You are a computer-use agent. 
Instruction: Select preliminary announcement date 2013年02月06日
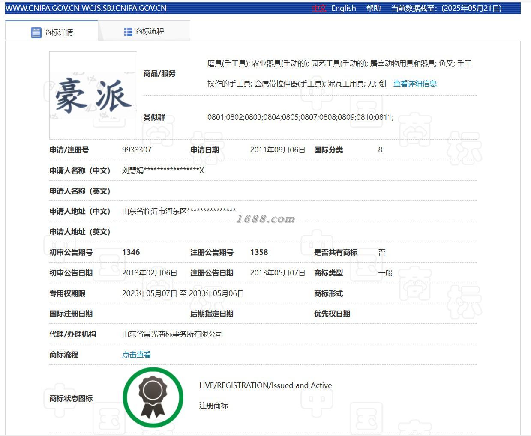tap(150, 273)
